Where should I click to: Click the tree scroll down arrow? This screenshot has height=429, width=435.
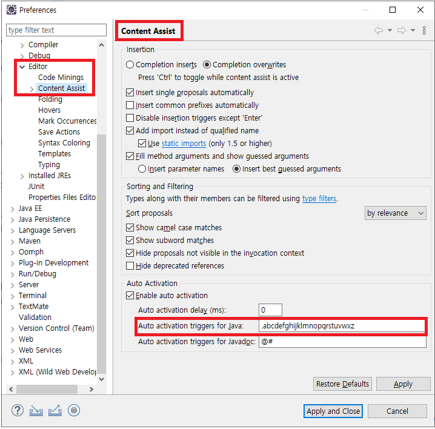tap(102, 379)
